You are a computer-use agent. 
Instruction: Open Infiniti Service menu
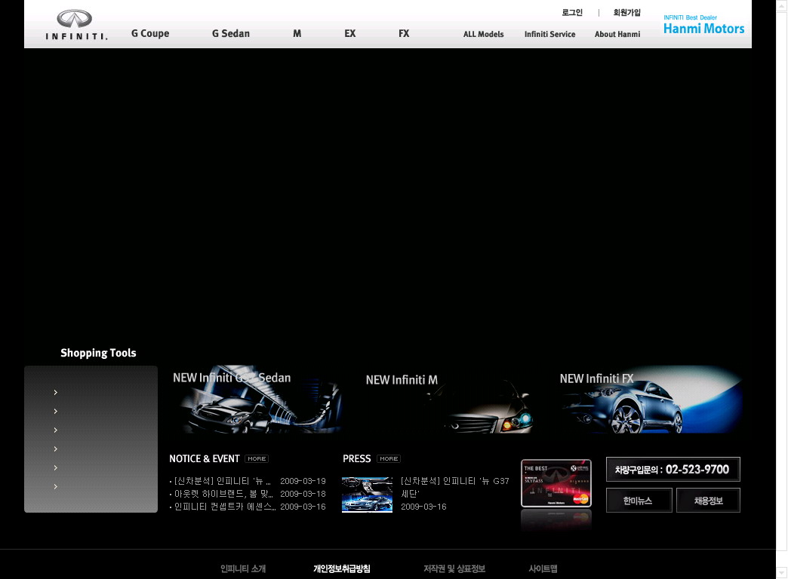[x=549, y=34]
